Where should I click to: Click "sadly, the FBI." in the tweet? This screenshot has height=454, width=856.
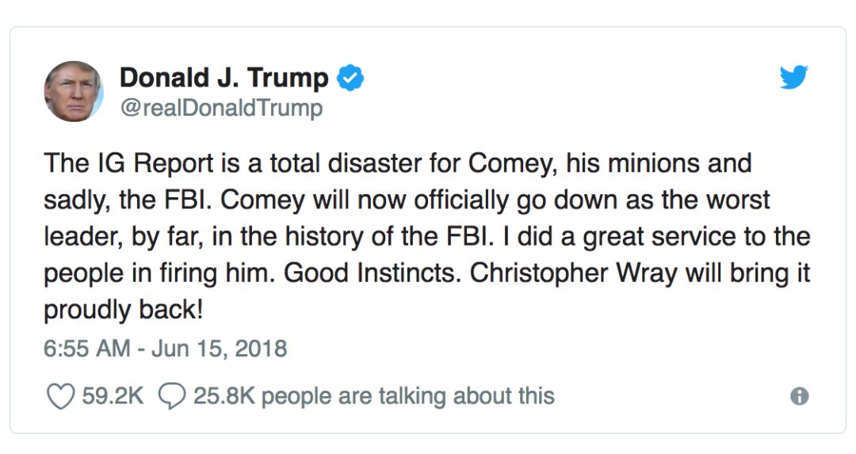coord(127,200)
